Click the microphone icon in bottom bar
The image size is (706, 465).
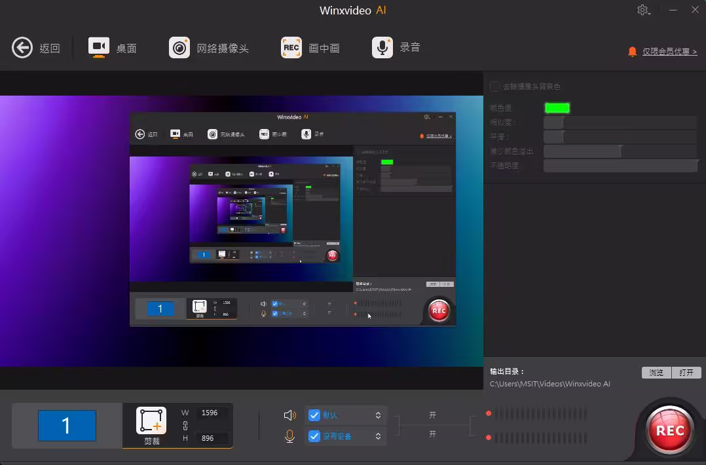290,436
